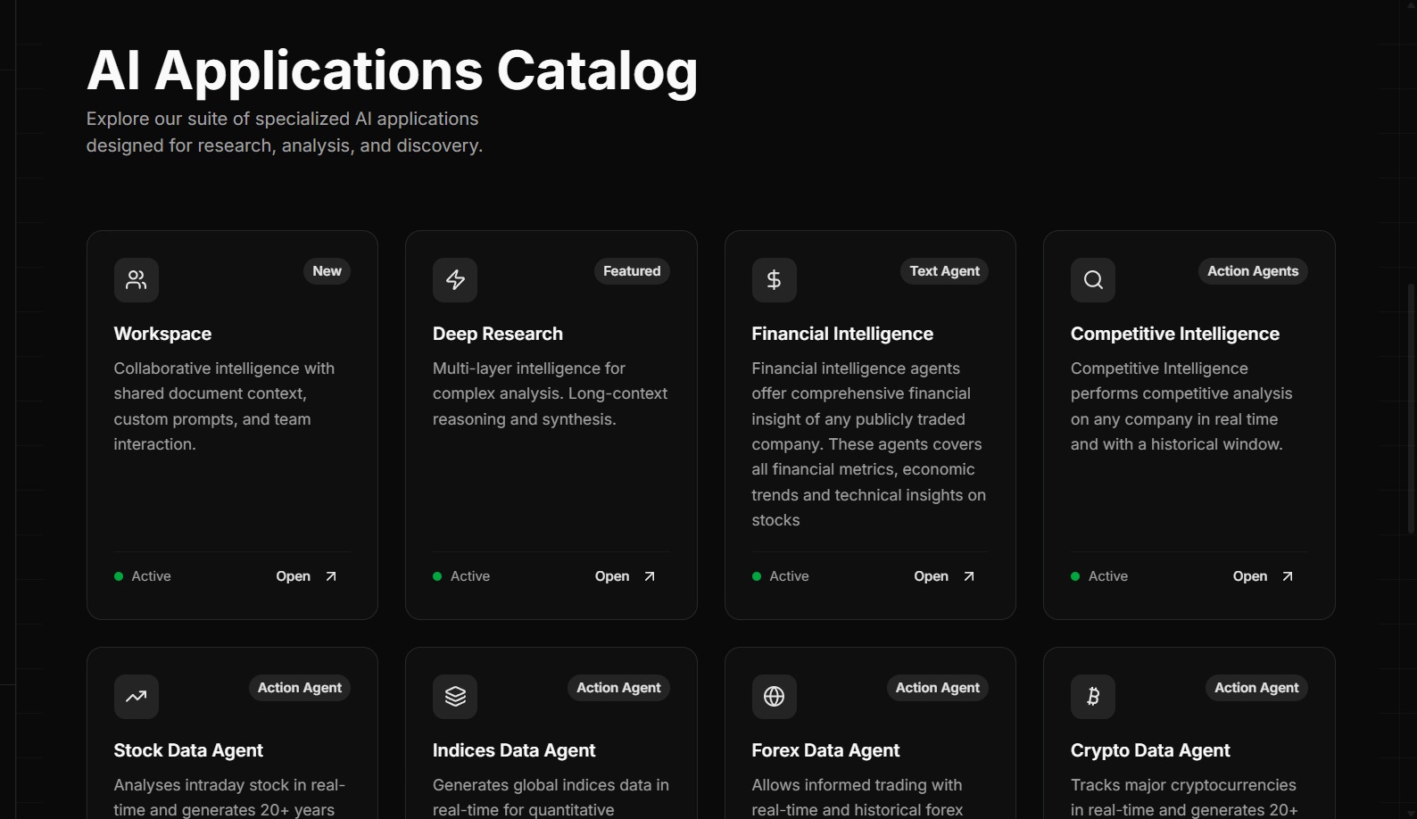Open the Deep Research application
The image size is (1417, 819).
click(626, 576)
